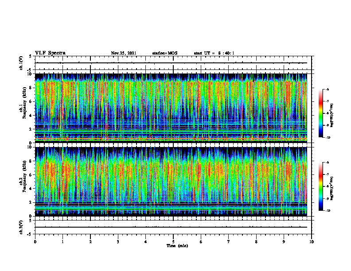Click time axis tick label '4'
This screenshot has height=271, width=351.
tap(146, 242)
